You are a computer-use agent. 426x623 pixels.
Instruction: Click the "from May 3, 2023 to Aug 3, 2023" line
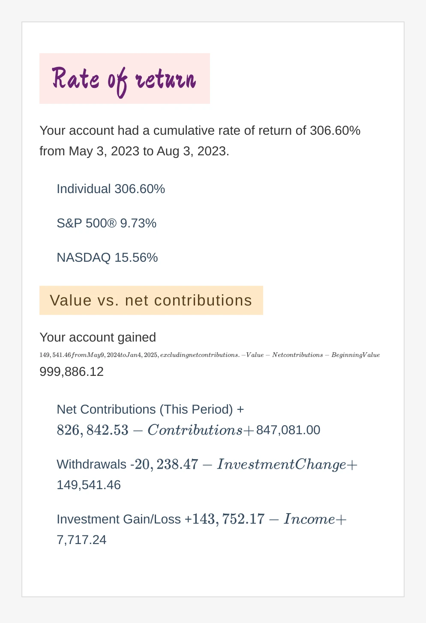[x=134, y=151]
